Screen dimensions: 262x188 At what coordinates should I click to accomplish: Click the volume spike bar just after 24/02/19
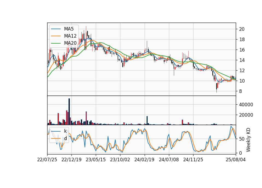(147, 120)
